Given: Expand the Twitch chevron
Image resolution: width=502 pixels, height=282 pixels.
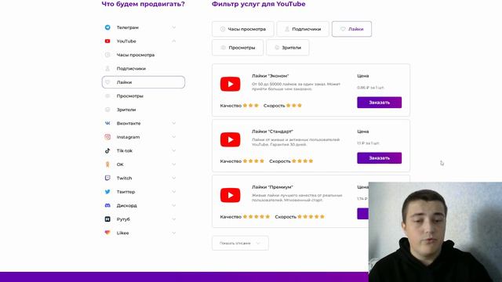Looking at the screenshot, I should point(174,178).
